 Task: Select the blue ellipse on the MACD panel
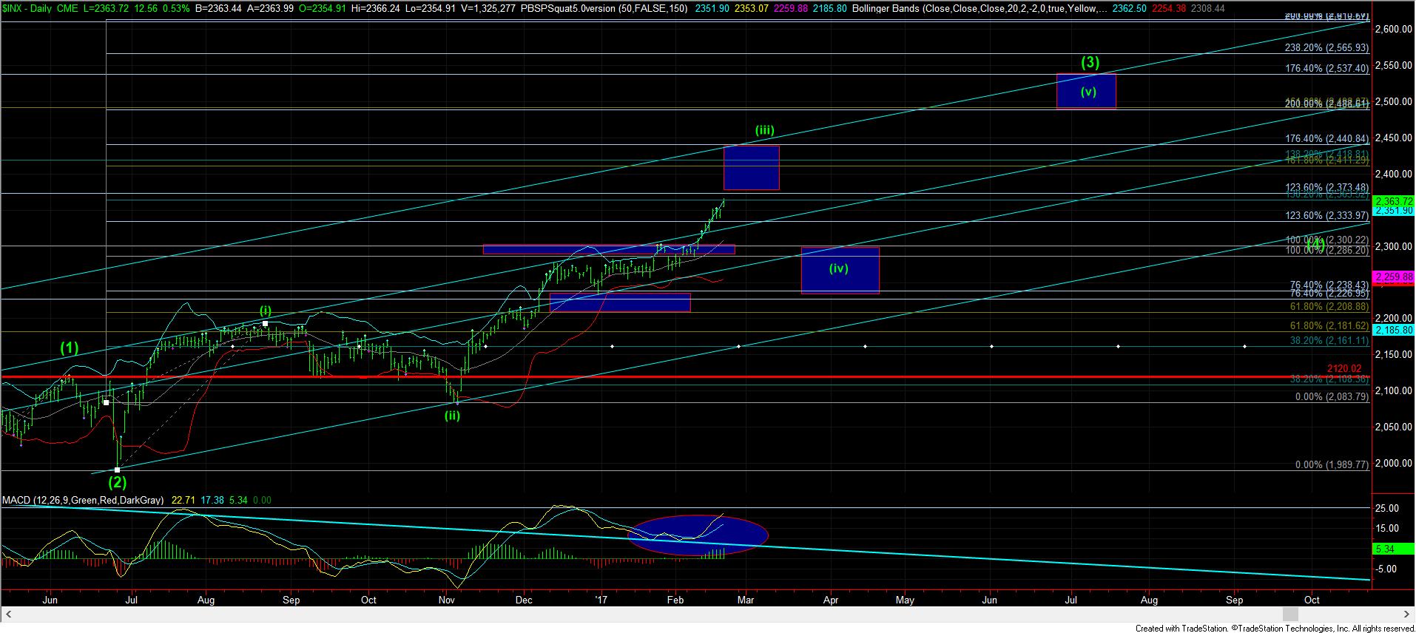click(698, 535)
